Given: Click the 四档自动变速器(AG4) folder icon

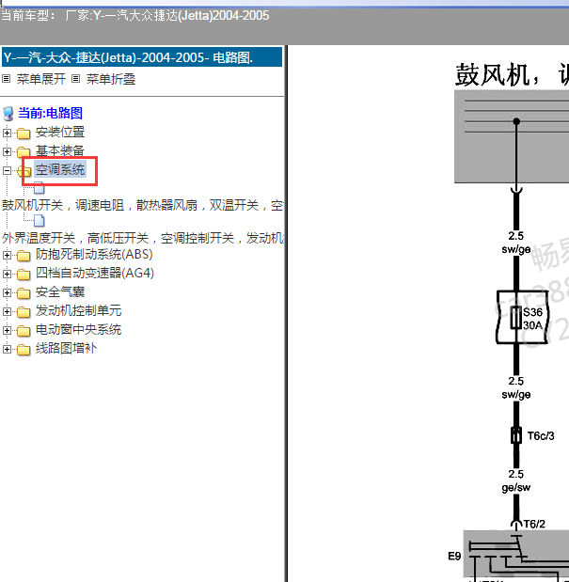Looking at the screenshot, I should pos(24,275).
